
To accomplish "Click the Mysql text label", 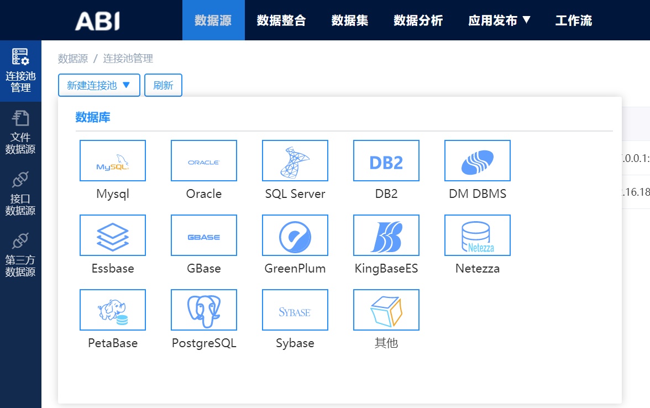I will (113, 193).
